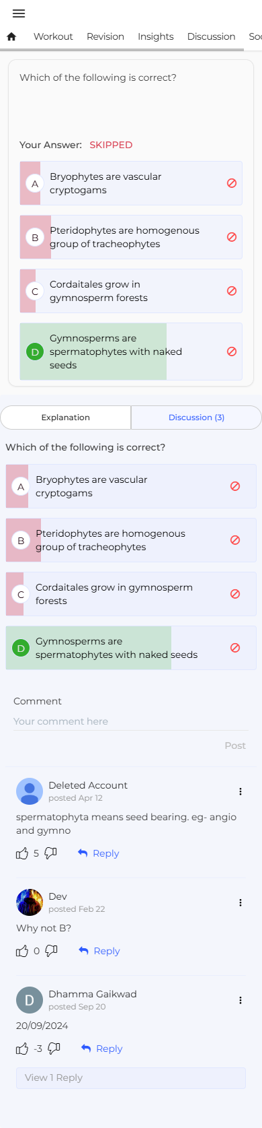Focus the 'Your comment here' field
Viewport: 262px width, 1128px height.
coord(131,721)
